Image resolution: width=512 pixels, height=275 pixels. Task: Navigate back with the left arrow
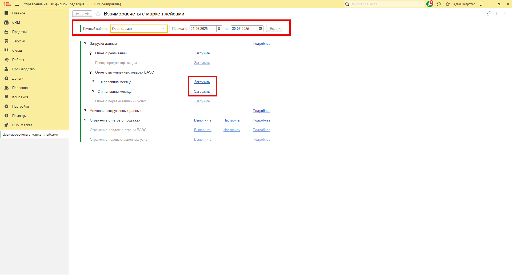[x=77, y=14]
